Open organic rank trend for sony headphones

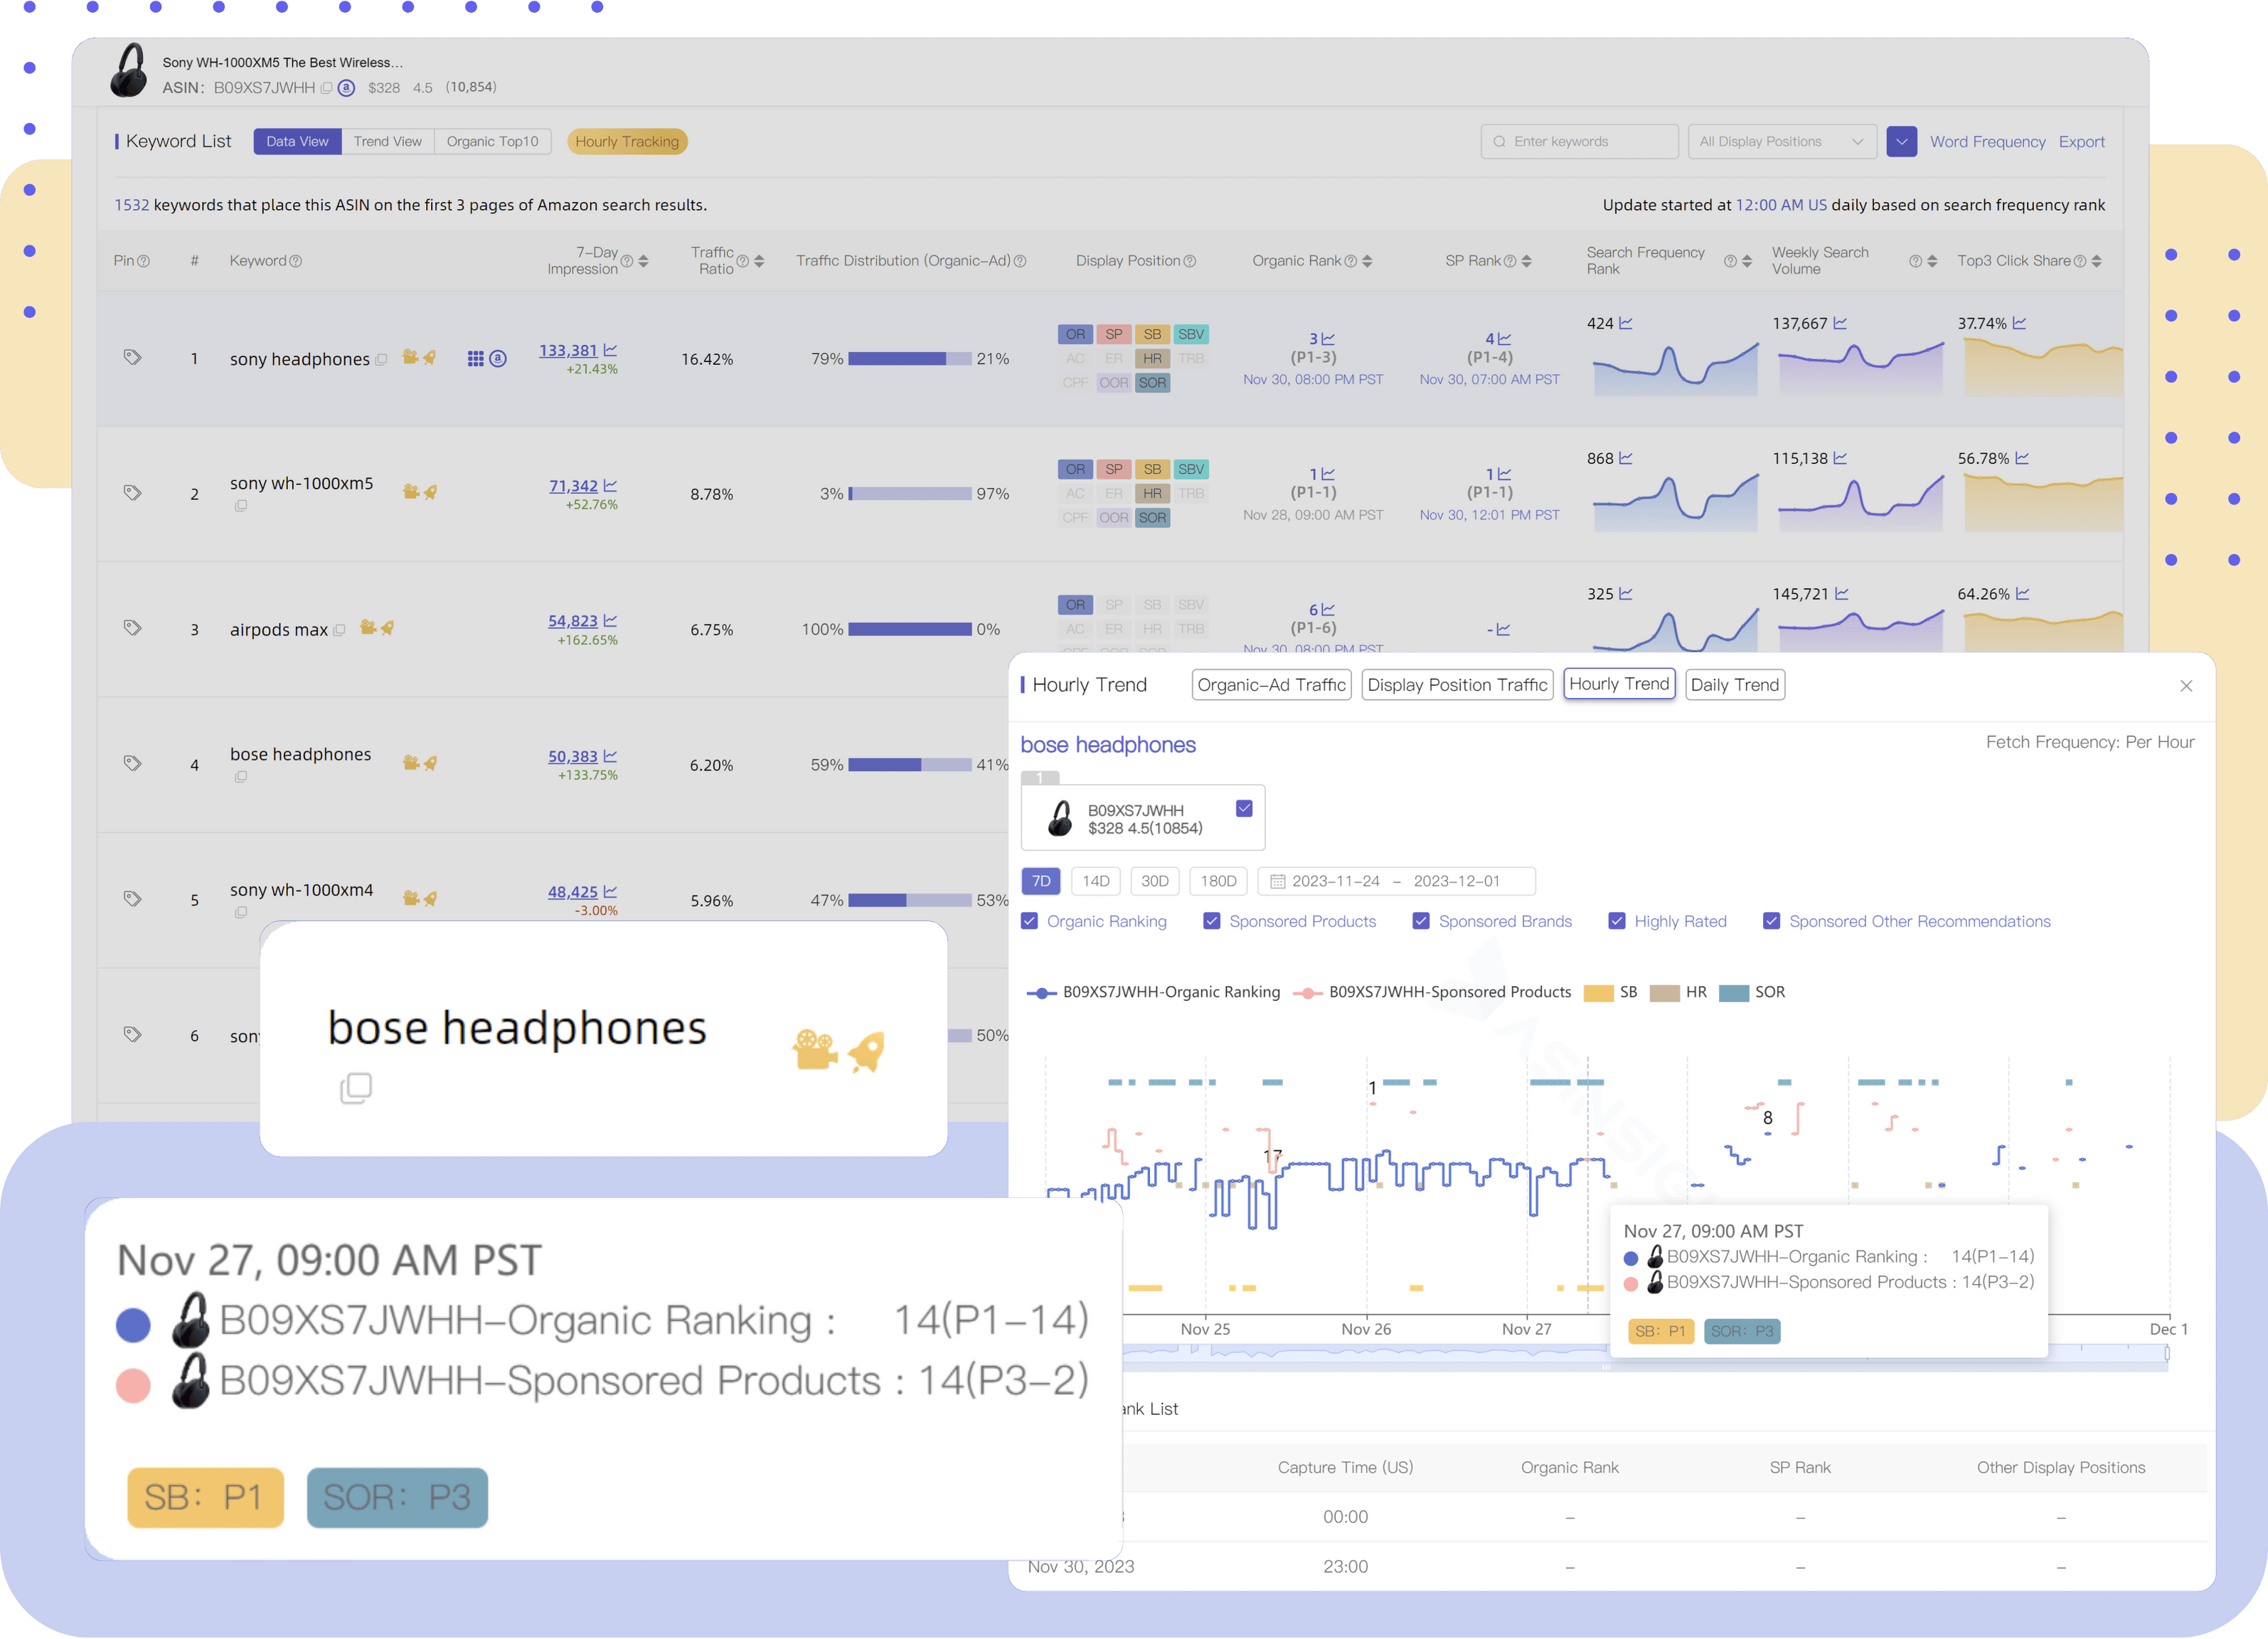coord(1328,339)
